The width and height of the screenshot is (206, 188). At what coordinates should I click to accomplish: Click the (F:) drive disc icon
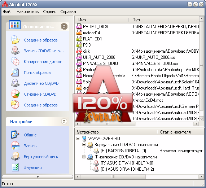coord(96,163)
